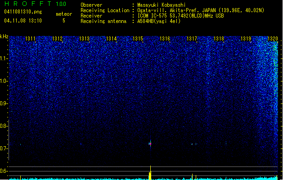Click the 1319 time axis marker

[x=246, y=39]
